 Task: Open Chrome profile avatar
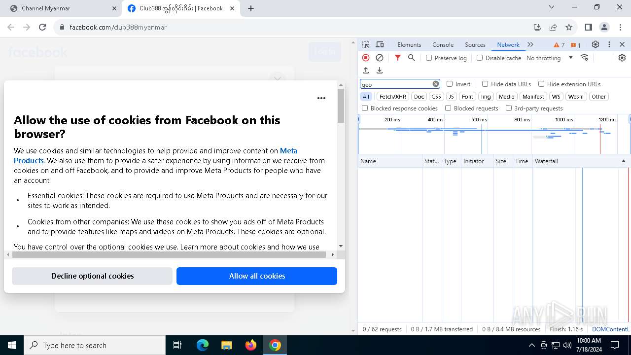point(604,27)
